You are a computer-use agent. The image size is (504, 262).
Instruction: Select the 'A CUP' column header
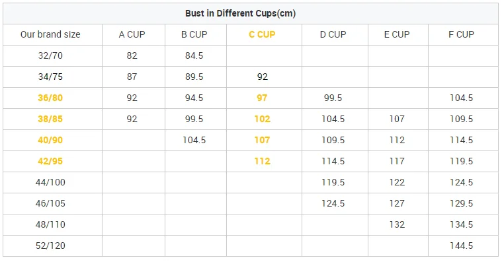point(132,34)
